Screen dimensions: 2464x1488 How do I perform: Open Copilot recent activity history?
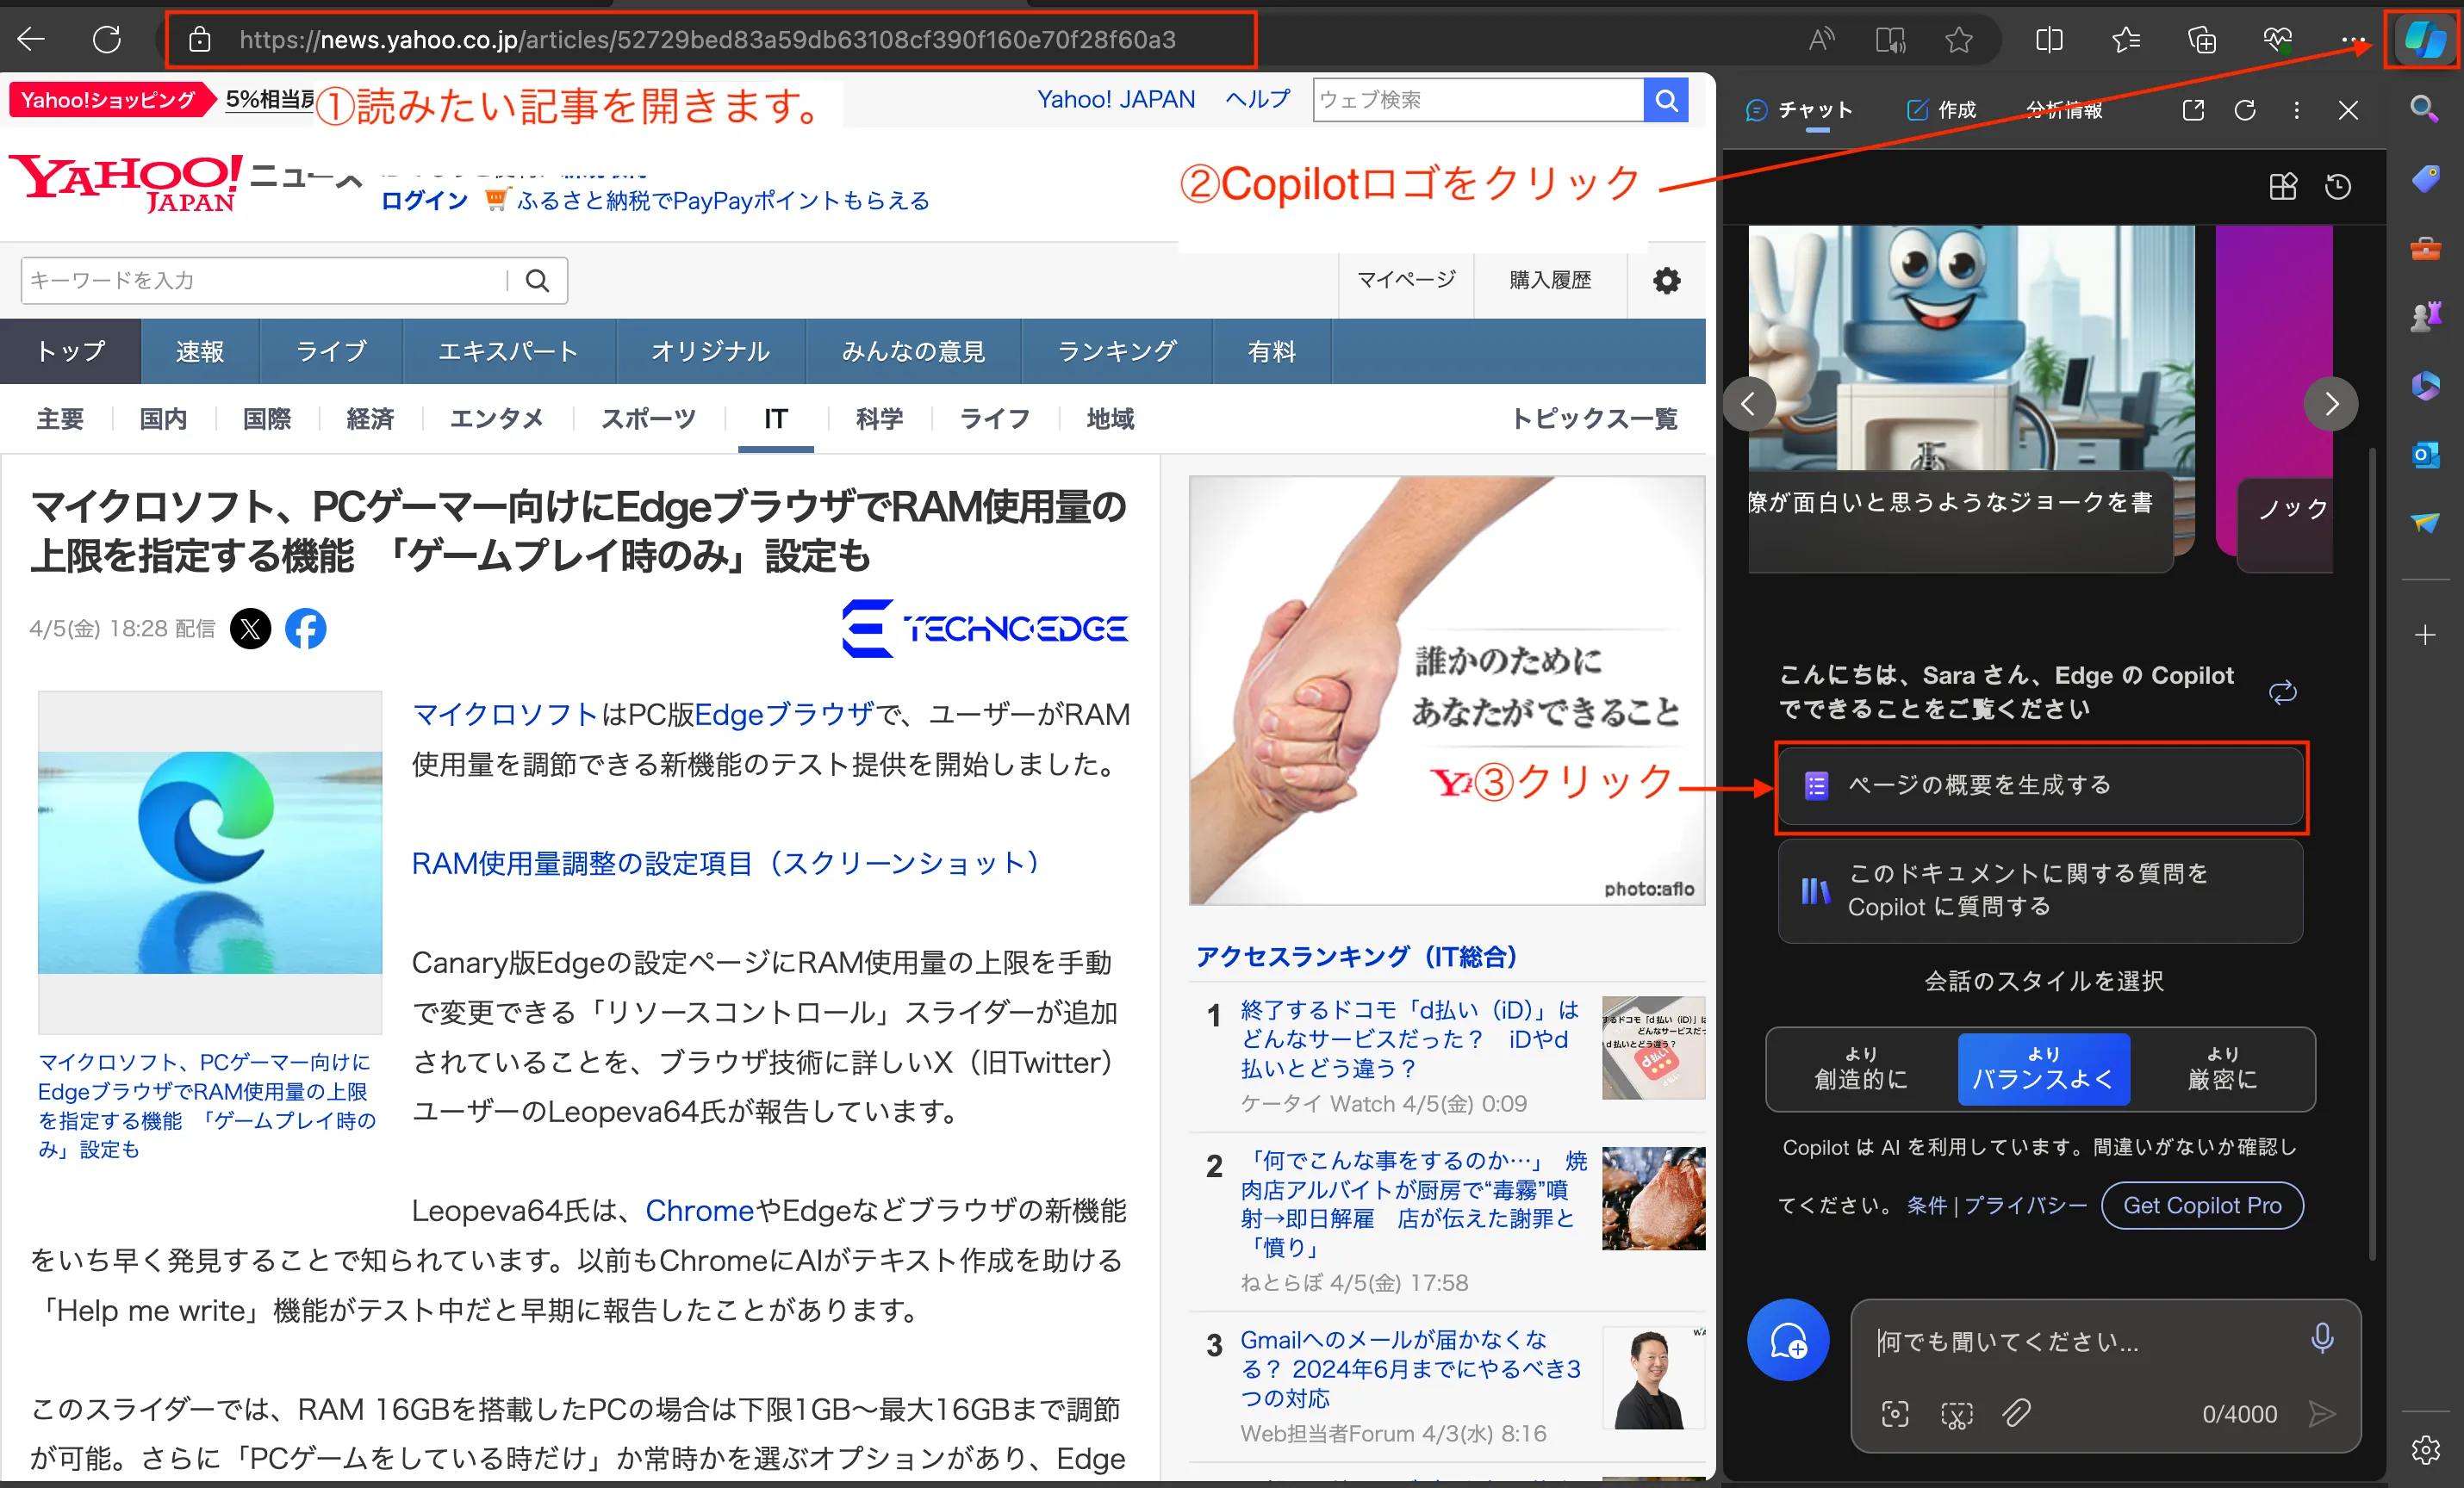[x=2338, y=187]
